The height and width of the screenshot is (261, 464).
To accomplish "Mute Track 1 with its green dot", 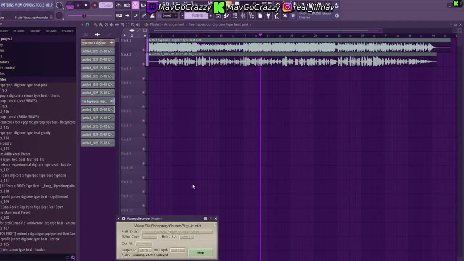I will pos(143,50).
